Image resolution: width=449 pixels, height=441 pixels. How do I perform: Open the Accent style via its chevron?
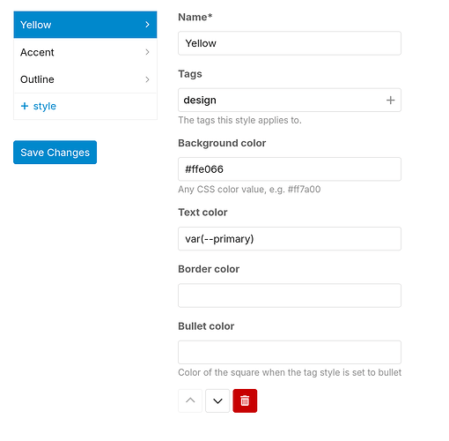coord(147,52)
